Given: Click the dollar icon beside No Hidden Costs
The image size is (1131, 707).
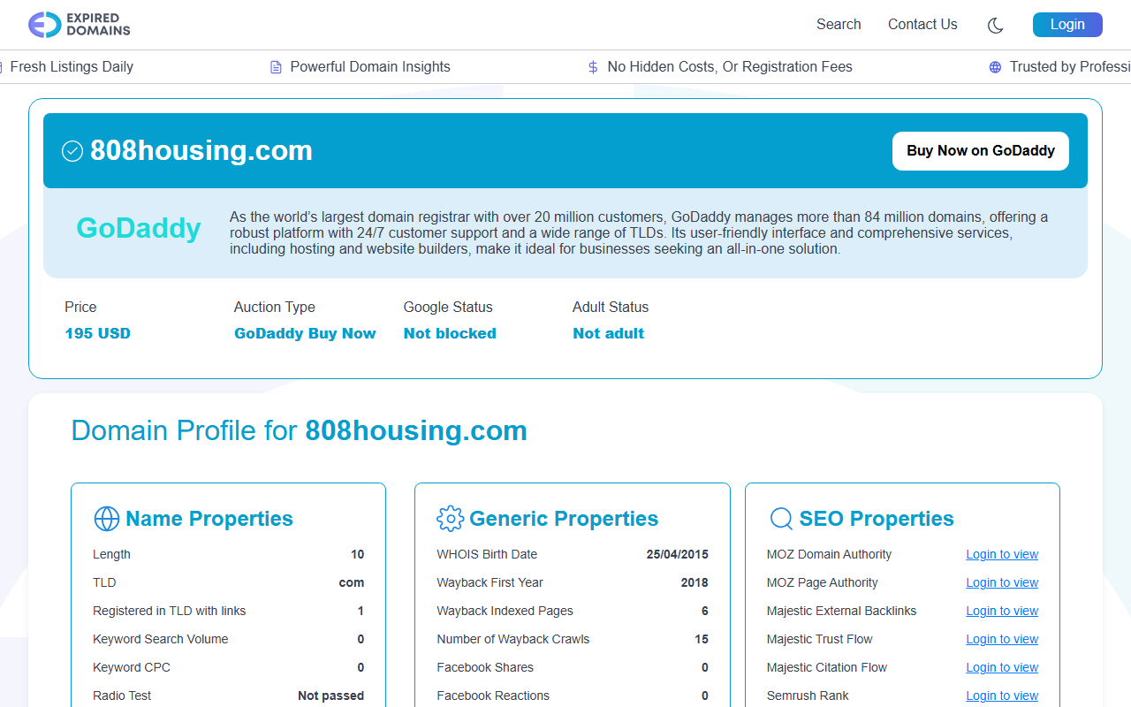Looking at the screenshot, I should coord(593,67).
